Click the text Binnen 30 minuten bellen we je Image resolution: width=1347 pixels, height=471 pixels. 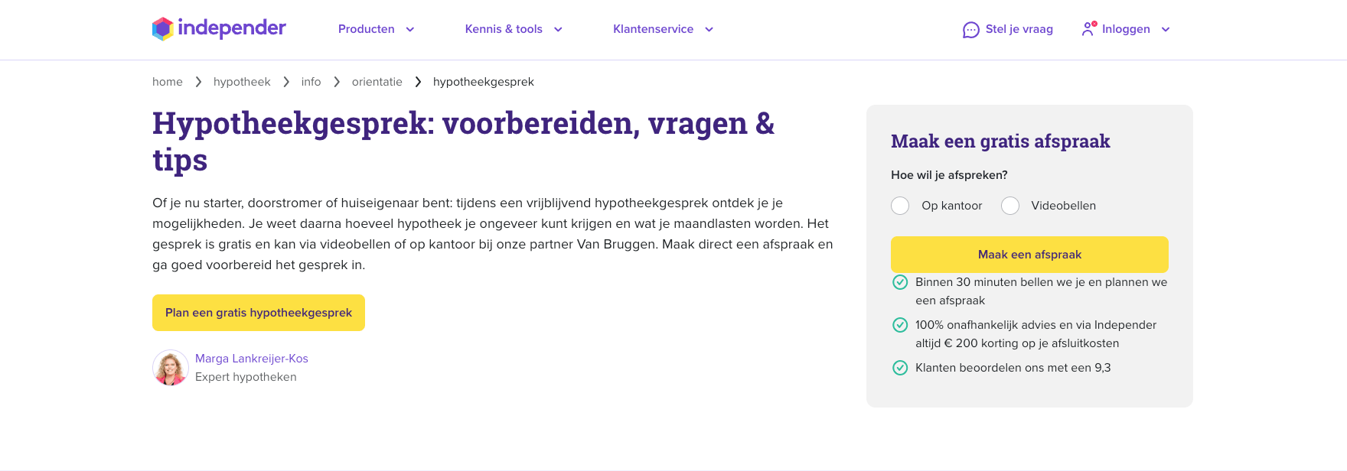(1042, 291)
